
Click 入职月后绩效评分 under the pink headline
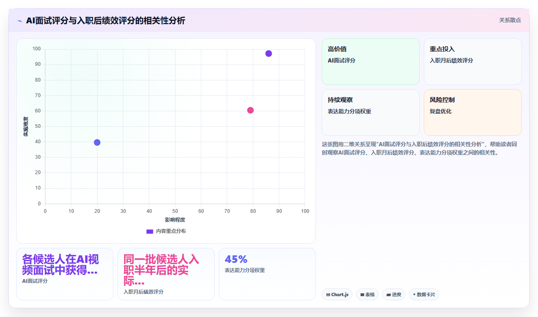tap(143, 292)
